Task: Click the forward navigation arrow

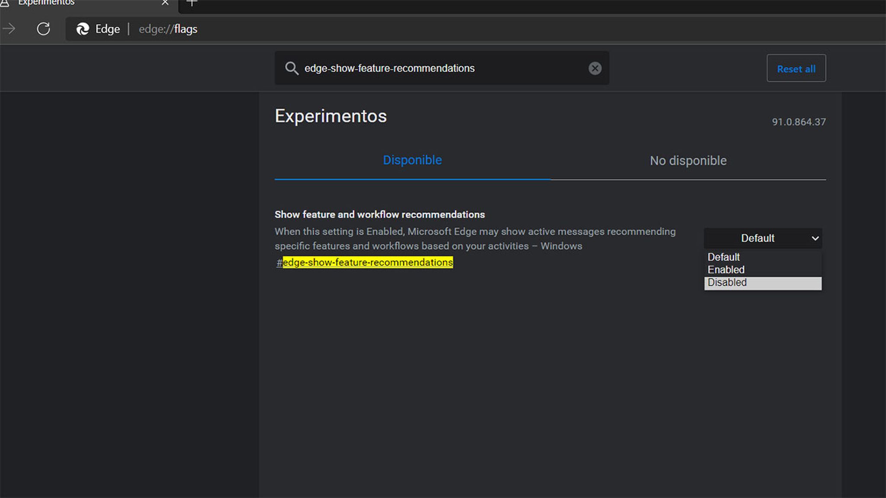Action: click(x=10, y=29)
